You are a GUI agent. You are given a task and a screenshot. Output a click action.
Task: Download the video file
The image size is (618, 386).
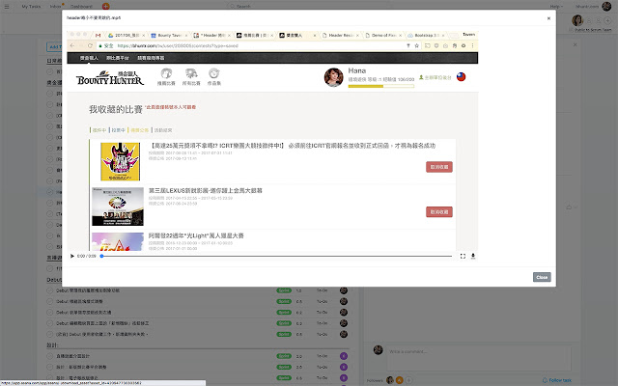(x=473, y=256)
